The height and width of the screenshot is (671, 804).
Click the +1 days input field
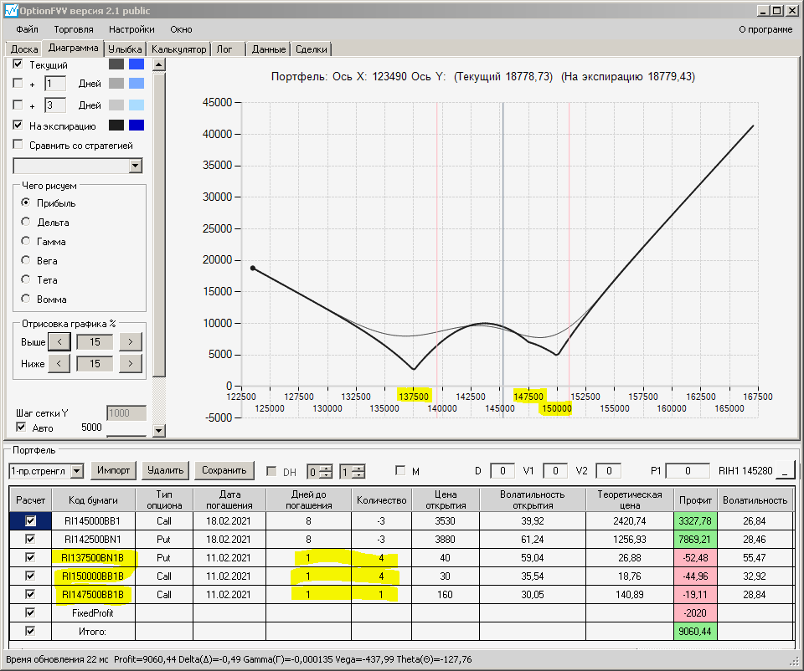point(55,83)
